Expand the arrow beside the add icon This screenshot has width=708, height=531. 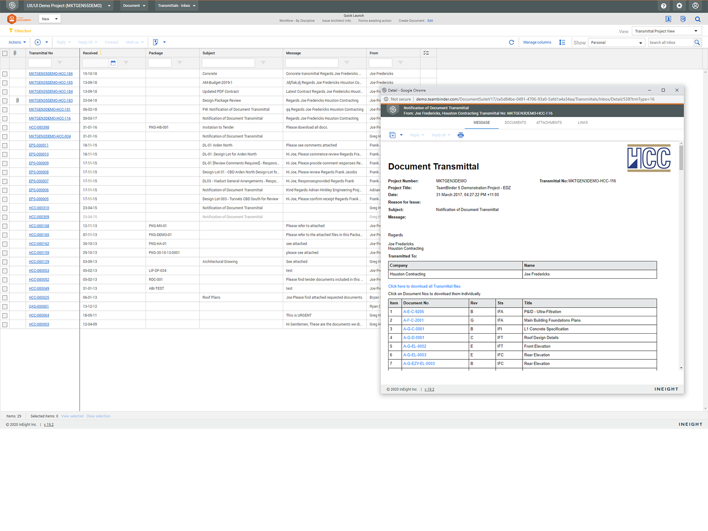[x=46, y=42]
